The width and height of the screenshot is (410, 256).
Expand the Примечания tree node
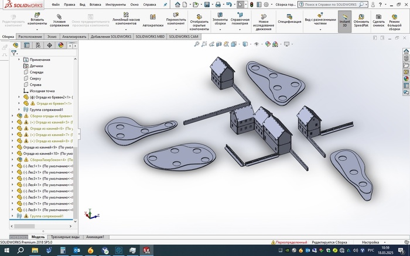click(x=19, y=60)
